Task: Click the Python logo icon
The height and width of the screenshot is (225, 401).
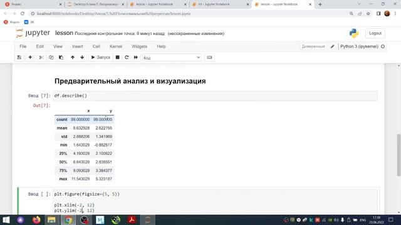Action: (x=354, y=33)
